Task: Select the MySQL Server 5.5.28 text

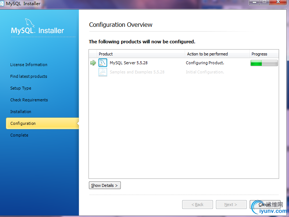Action: tap(129, 63)
